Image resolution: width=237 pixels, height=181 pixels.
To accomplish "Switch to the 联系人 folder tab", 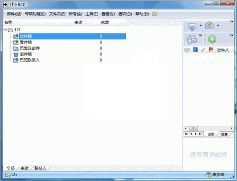I will 40,168.
